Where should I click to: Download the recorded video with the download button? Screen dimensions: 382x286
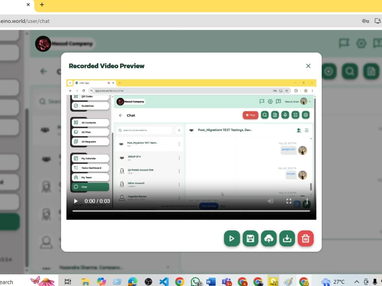pos(287,238)
